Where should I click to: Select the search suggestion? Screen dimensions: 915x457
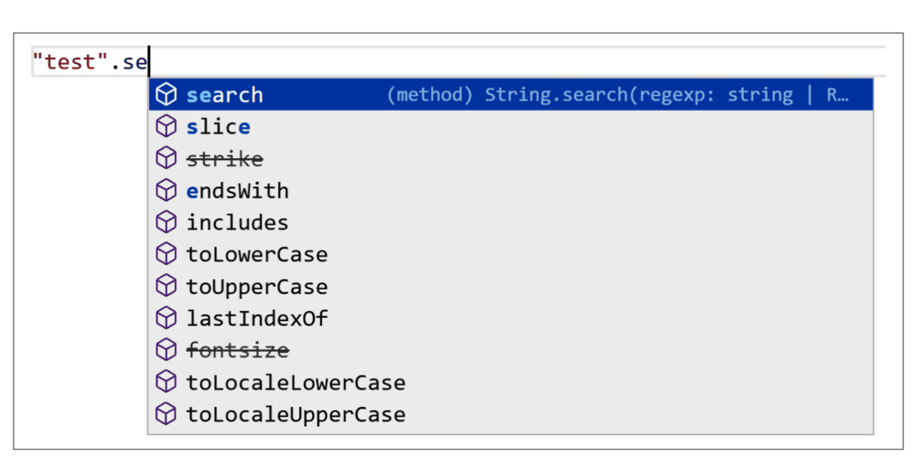511,94
